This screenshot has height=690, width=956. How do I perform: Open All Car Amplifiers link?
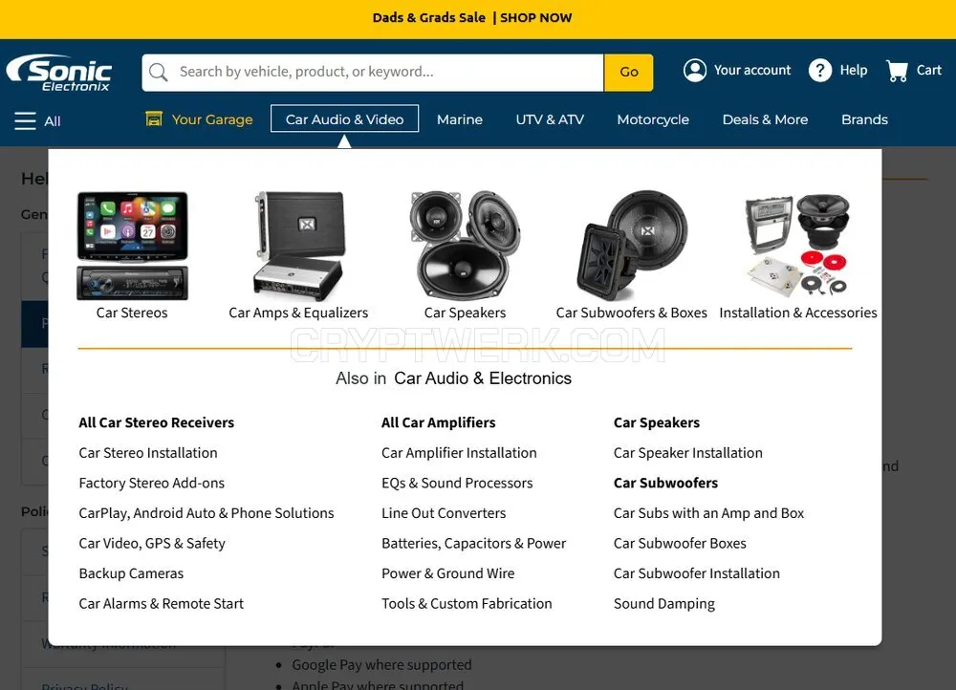(x=439, y=422)
